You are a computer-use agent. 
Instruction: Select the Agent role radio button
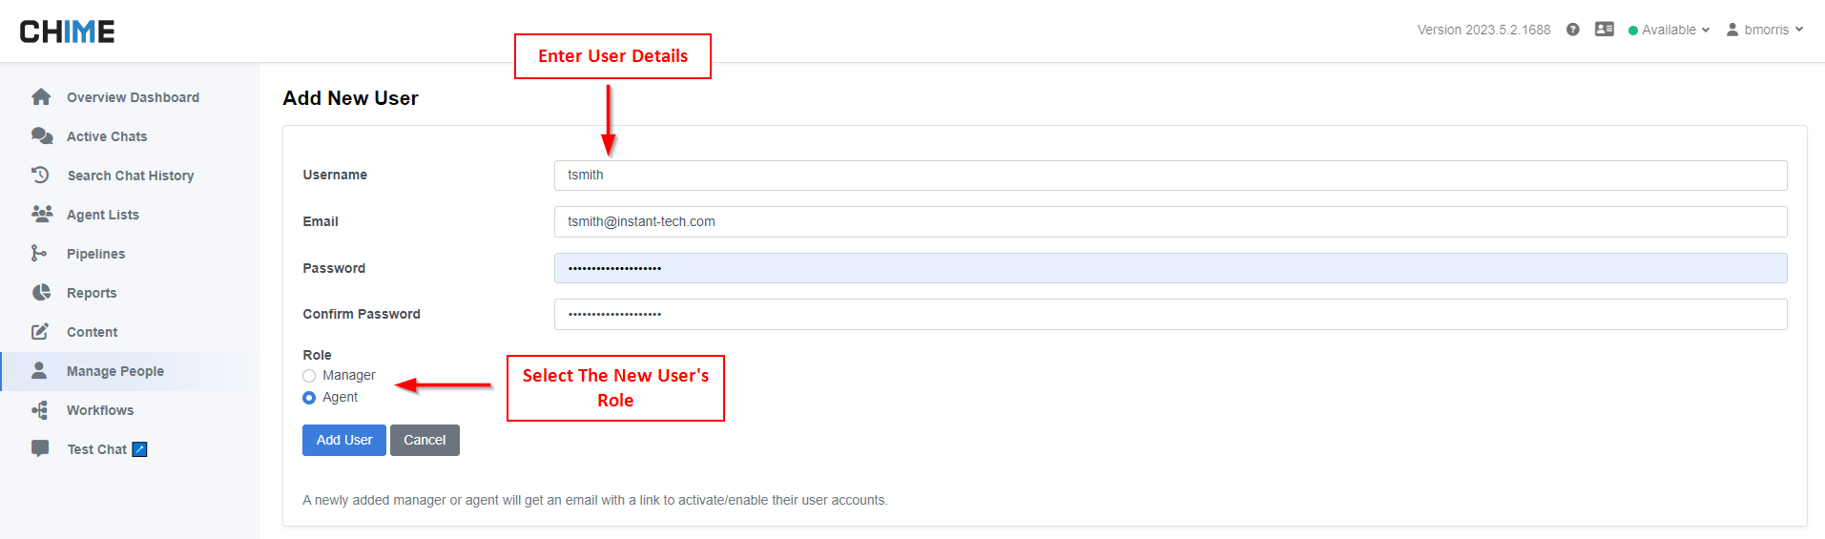click(x=309, y=398)
